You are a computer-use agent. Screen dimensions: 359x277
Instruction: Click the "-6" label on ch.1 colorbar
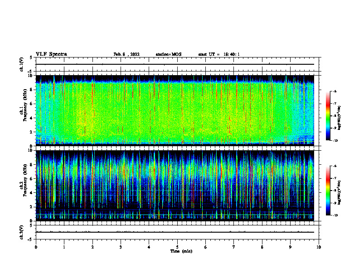[x=335, y=91]
